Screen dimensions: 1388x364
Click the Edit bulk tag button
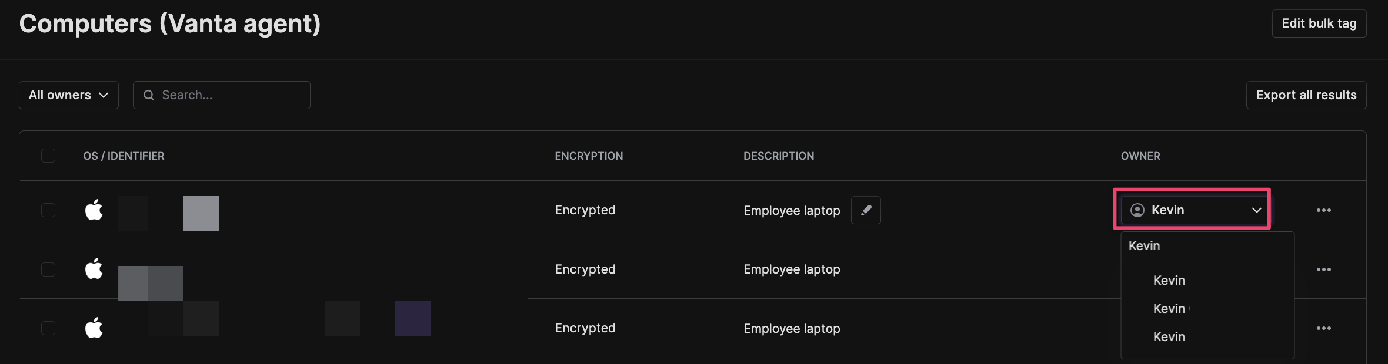coord(1319,23)
